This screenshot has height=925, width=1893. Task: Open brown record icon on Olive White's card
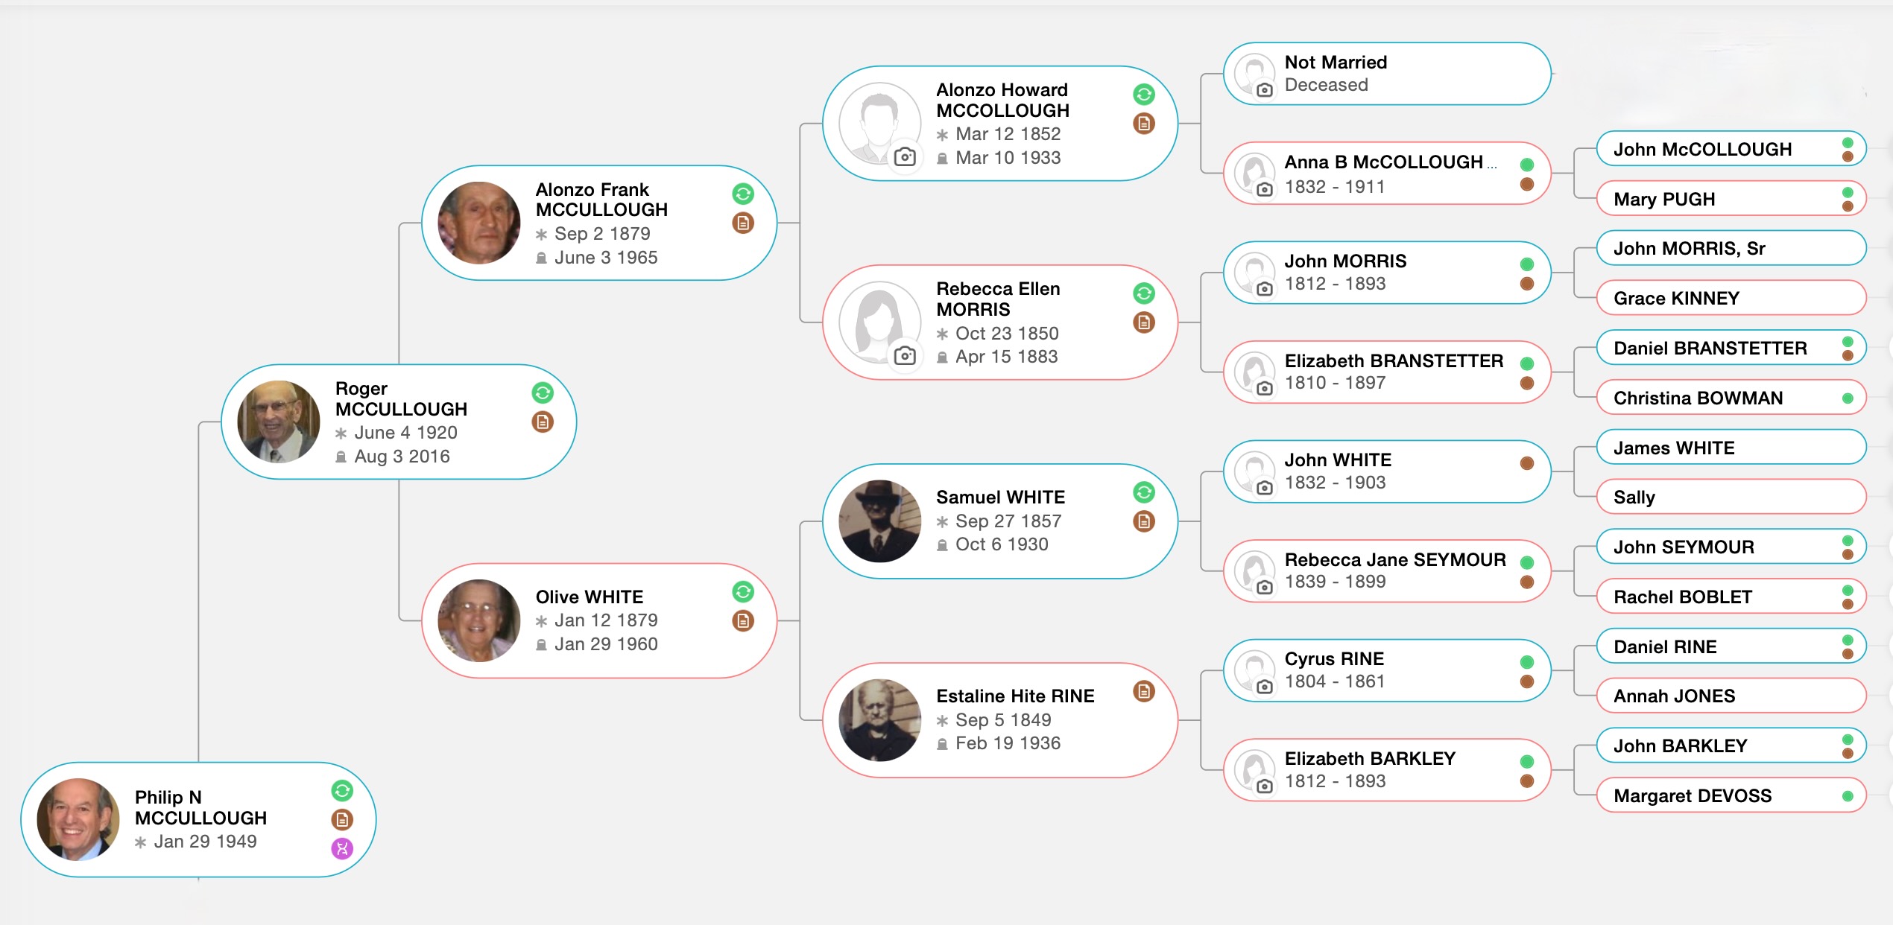pyautogui.click(x=743, y=620)
